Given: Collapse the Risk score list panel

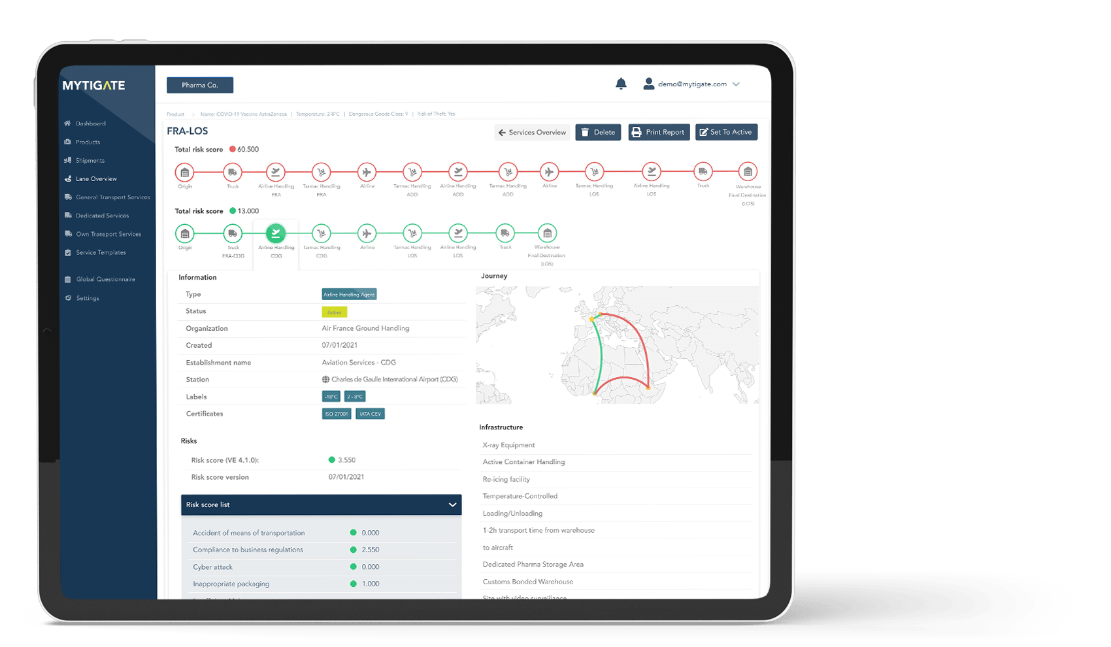Looking at the screenshot, I should [452, 505].
